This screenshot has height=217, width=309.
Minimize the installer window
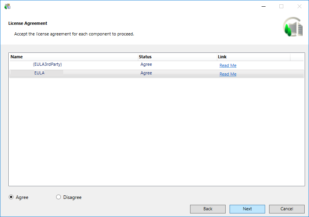pos(263,6)
